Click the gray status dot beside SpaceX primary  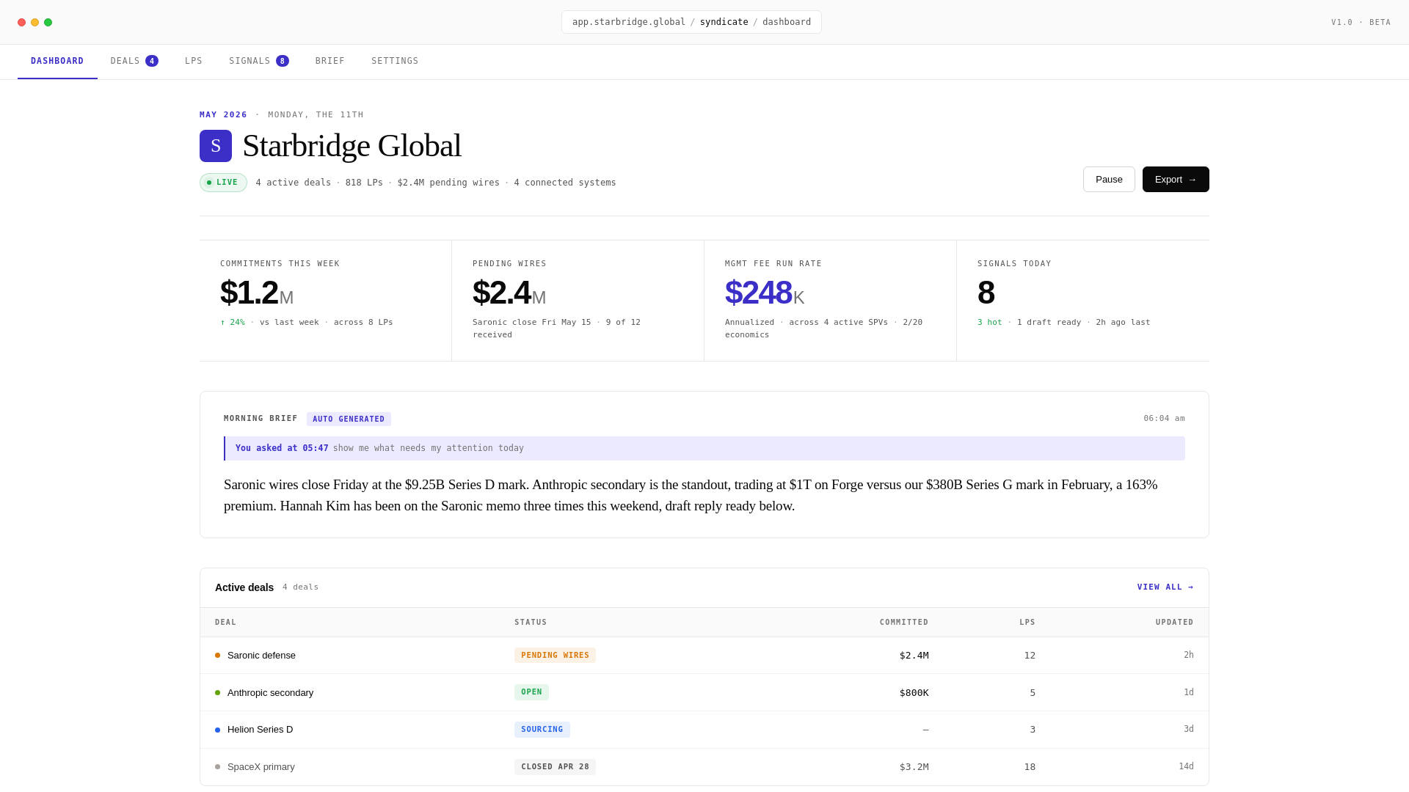point(217,767)
